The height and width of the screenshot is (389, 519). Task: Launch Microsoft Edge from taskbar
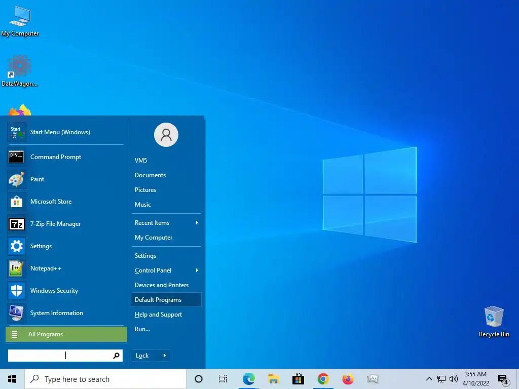pyautogui.click(x=248, y=379)
